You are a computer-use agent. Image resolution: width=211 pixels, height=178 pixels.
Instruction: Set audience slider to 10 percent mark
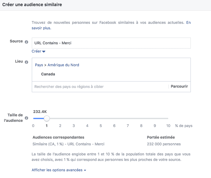coord(168,118)
